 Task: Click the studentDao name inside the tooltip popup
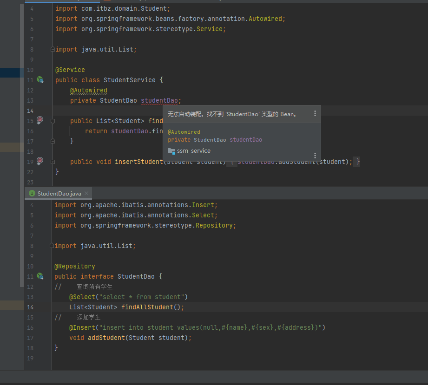pyautogui.click(x=246, y=140)
